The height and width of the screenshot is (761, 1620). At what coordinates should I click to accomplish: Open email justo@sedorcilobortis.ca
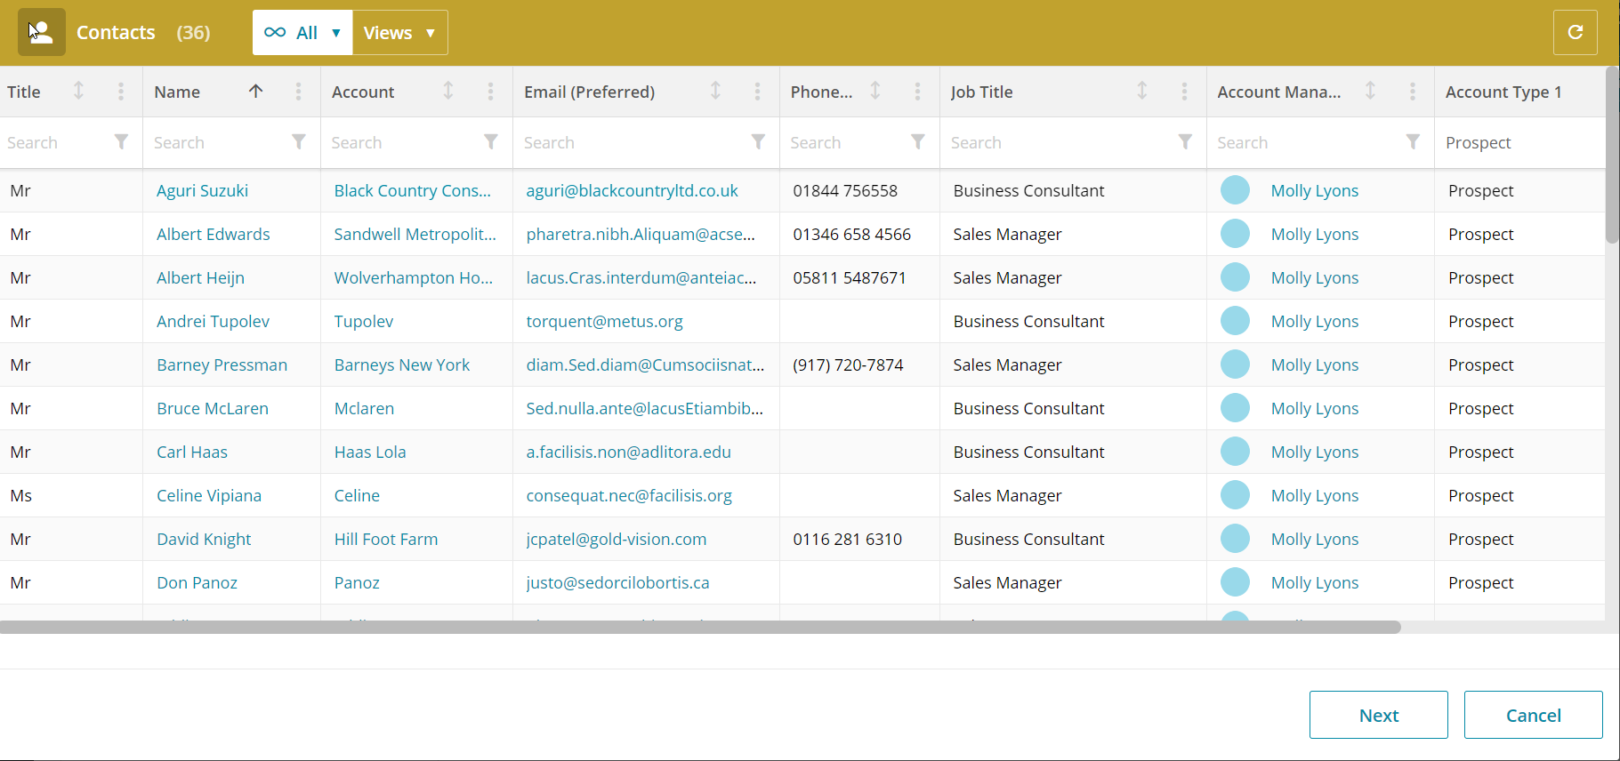pos(617,582)
